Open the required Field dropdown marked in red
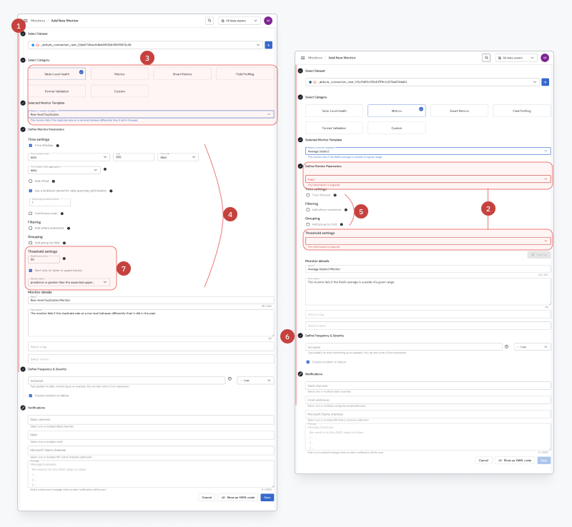Image resolution: width=572 pixels, height=527 pixels. coord(428,179)
